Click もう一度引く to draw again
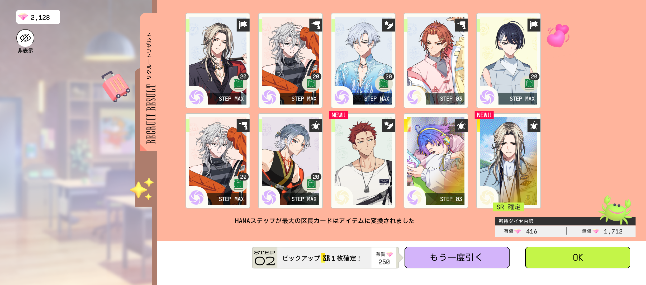This screenshot has width=646, height=285. coord(457,257)
